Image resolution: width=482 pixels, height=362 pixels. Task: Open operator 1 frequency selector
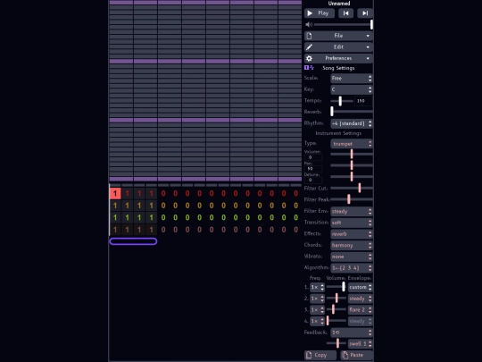[317, 287]
